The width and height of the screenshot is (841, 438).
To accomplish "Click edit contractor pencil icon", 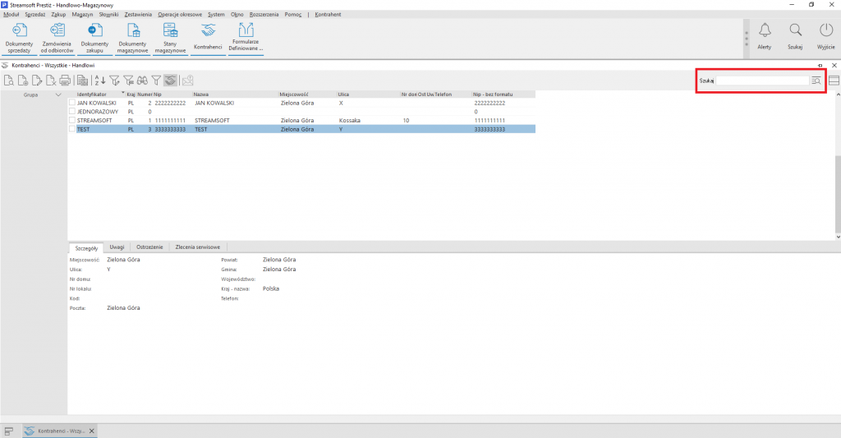I will pos(36,81).
